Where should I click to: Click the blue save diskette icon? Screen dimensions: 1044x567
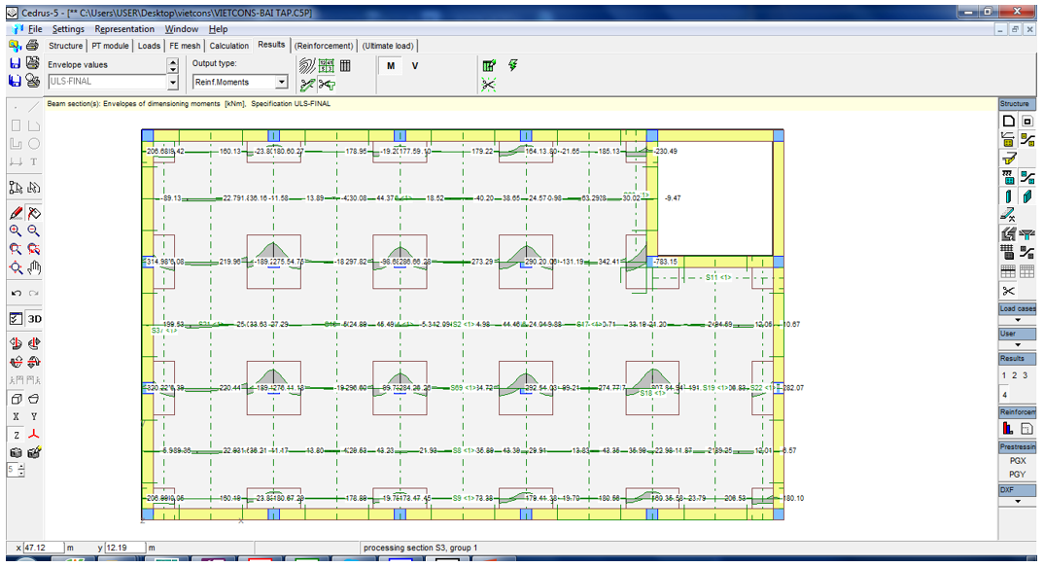tap(15, 62)
